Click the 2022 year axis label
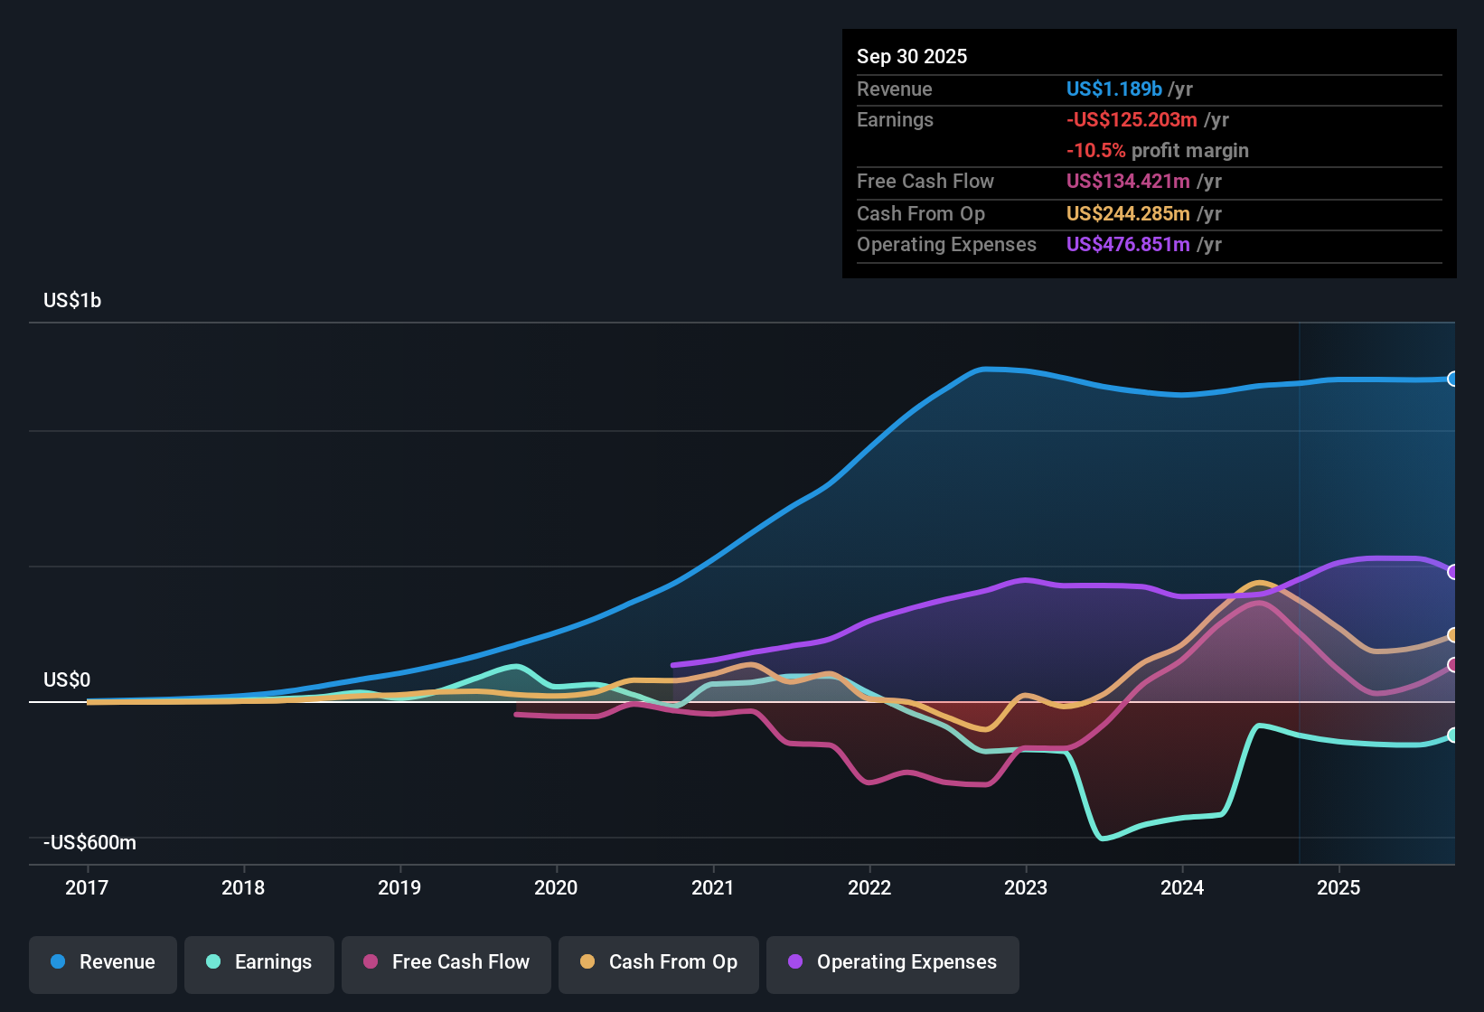 click(x=869, y=888)
